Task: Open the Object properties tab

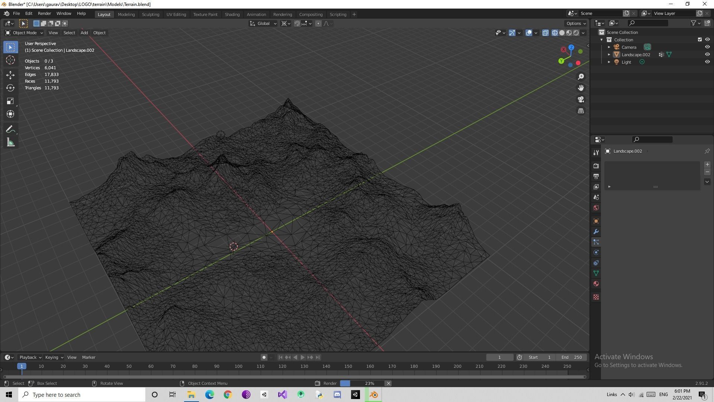Action: [596, 221]
